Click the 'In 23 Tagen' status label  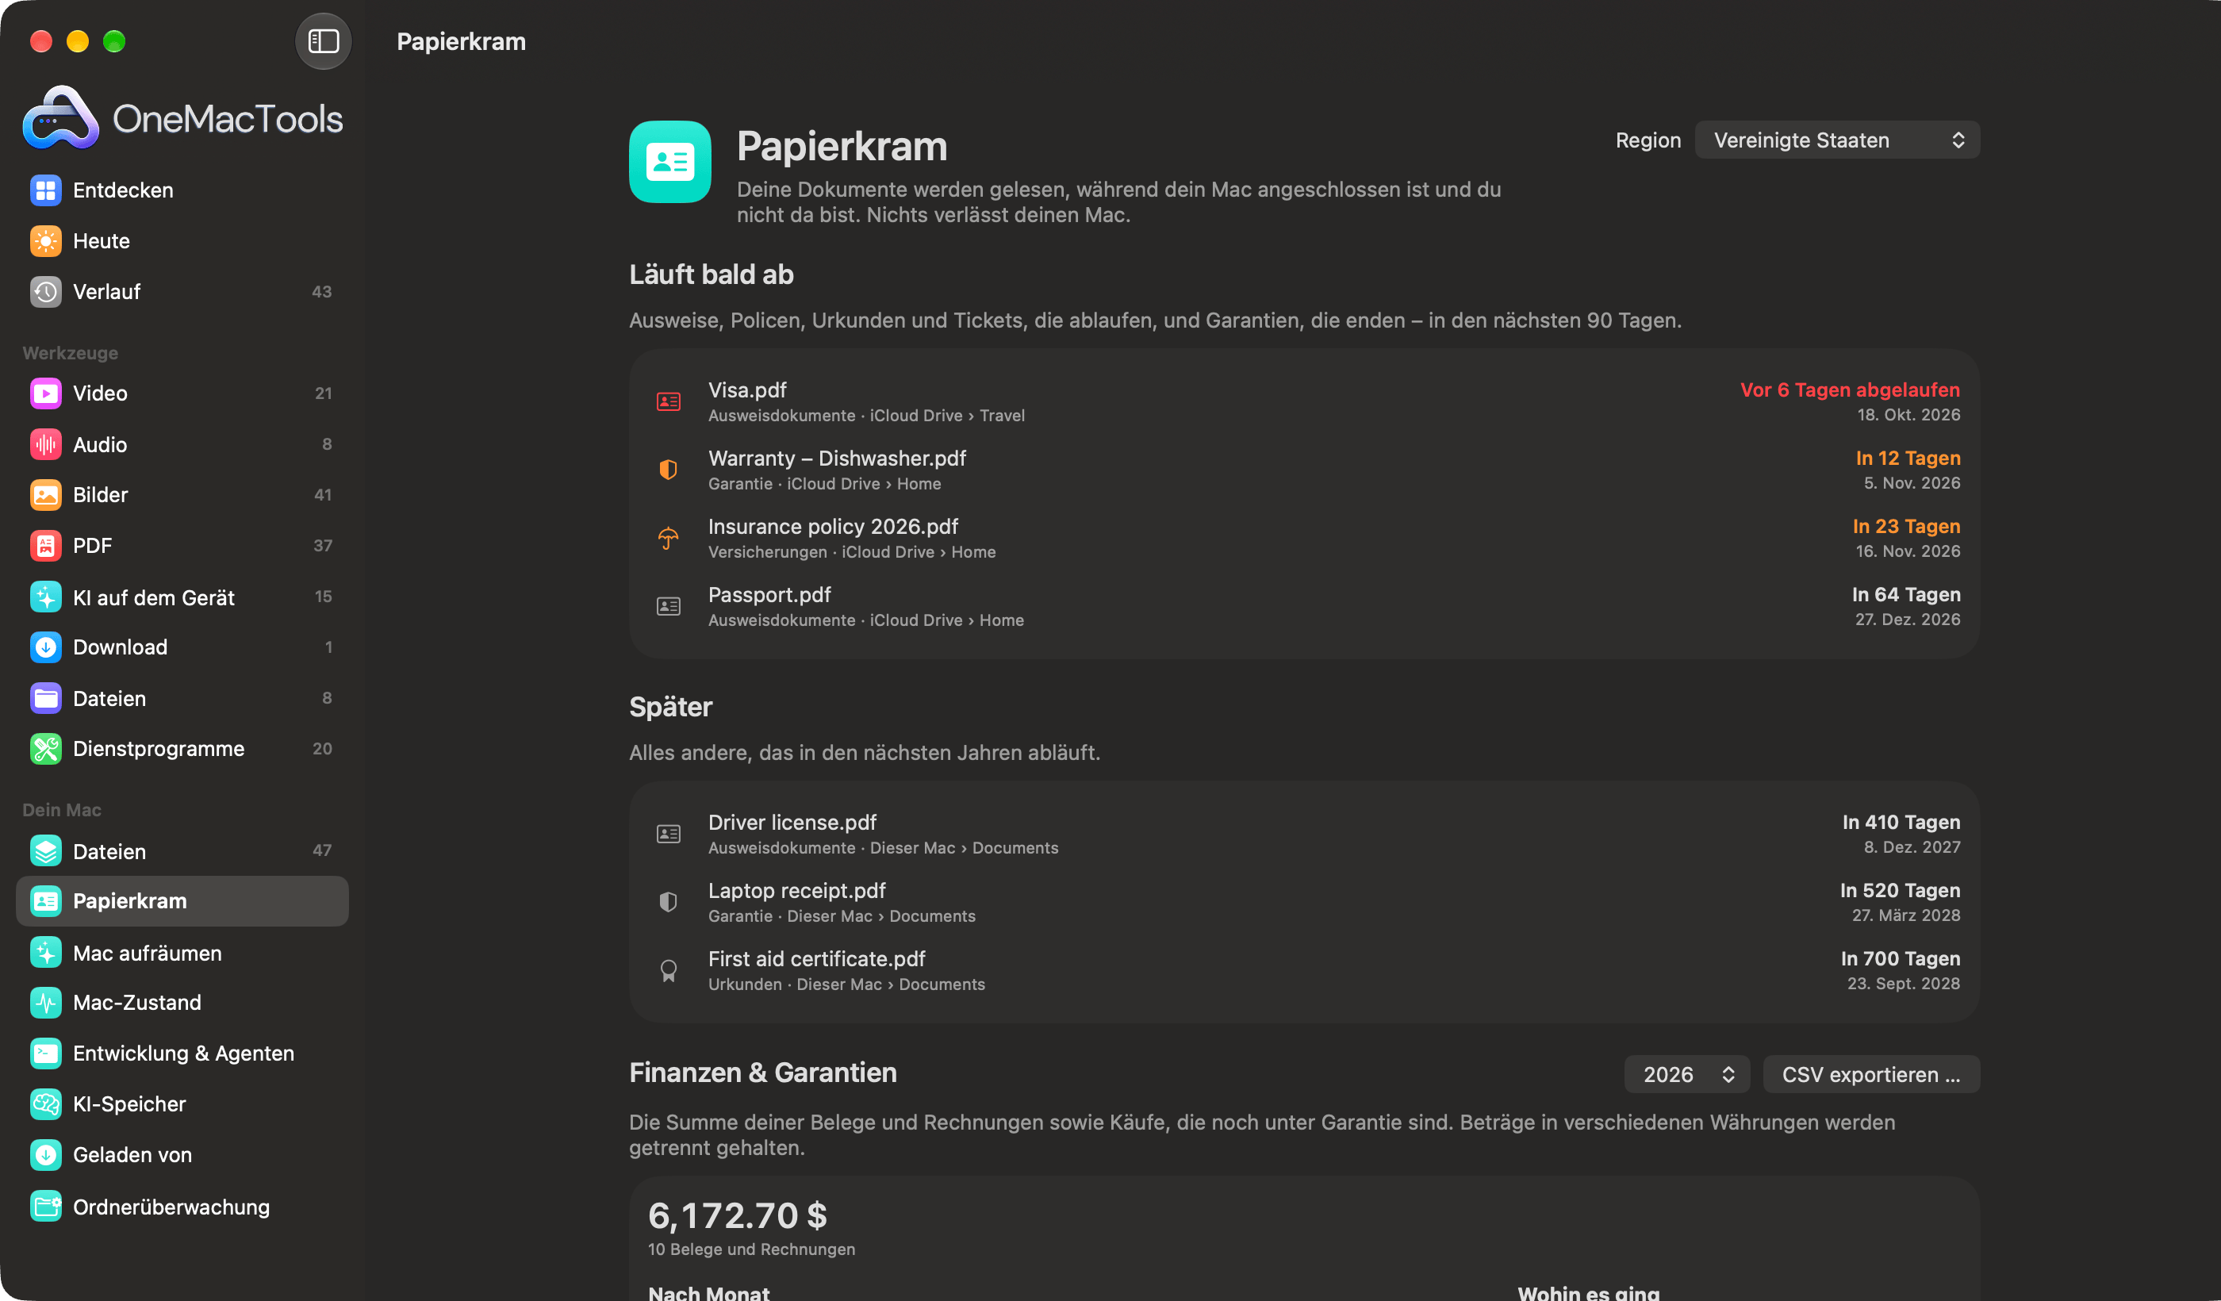1906,526
